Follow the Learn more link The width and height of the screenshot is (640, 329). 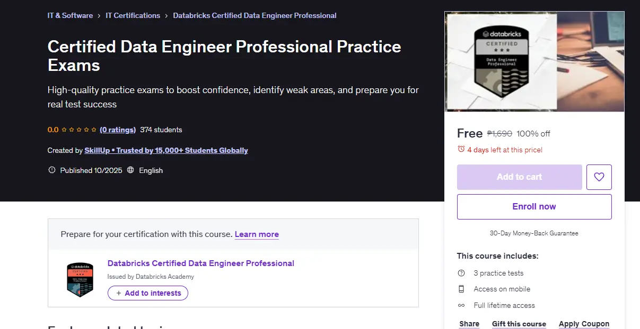[x=257, y=234]
